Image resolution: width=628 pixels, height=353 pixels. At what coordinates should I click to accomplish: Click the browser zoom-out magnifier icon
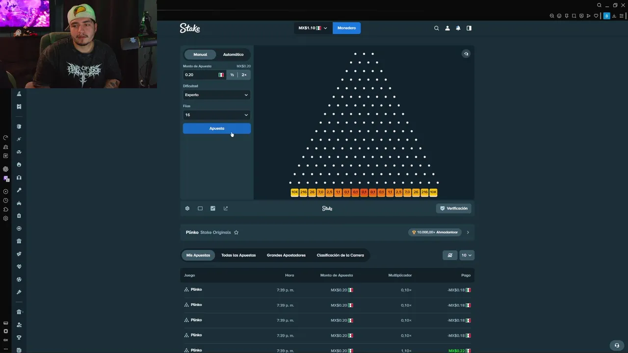click(x=551, y=16)
